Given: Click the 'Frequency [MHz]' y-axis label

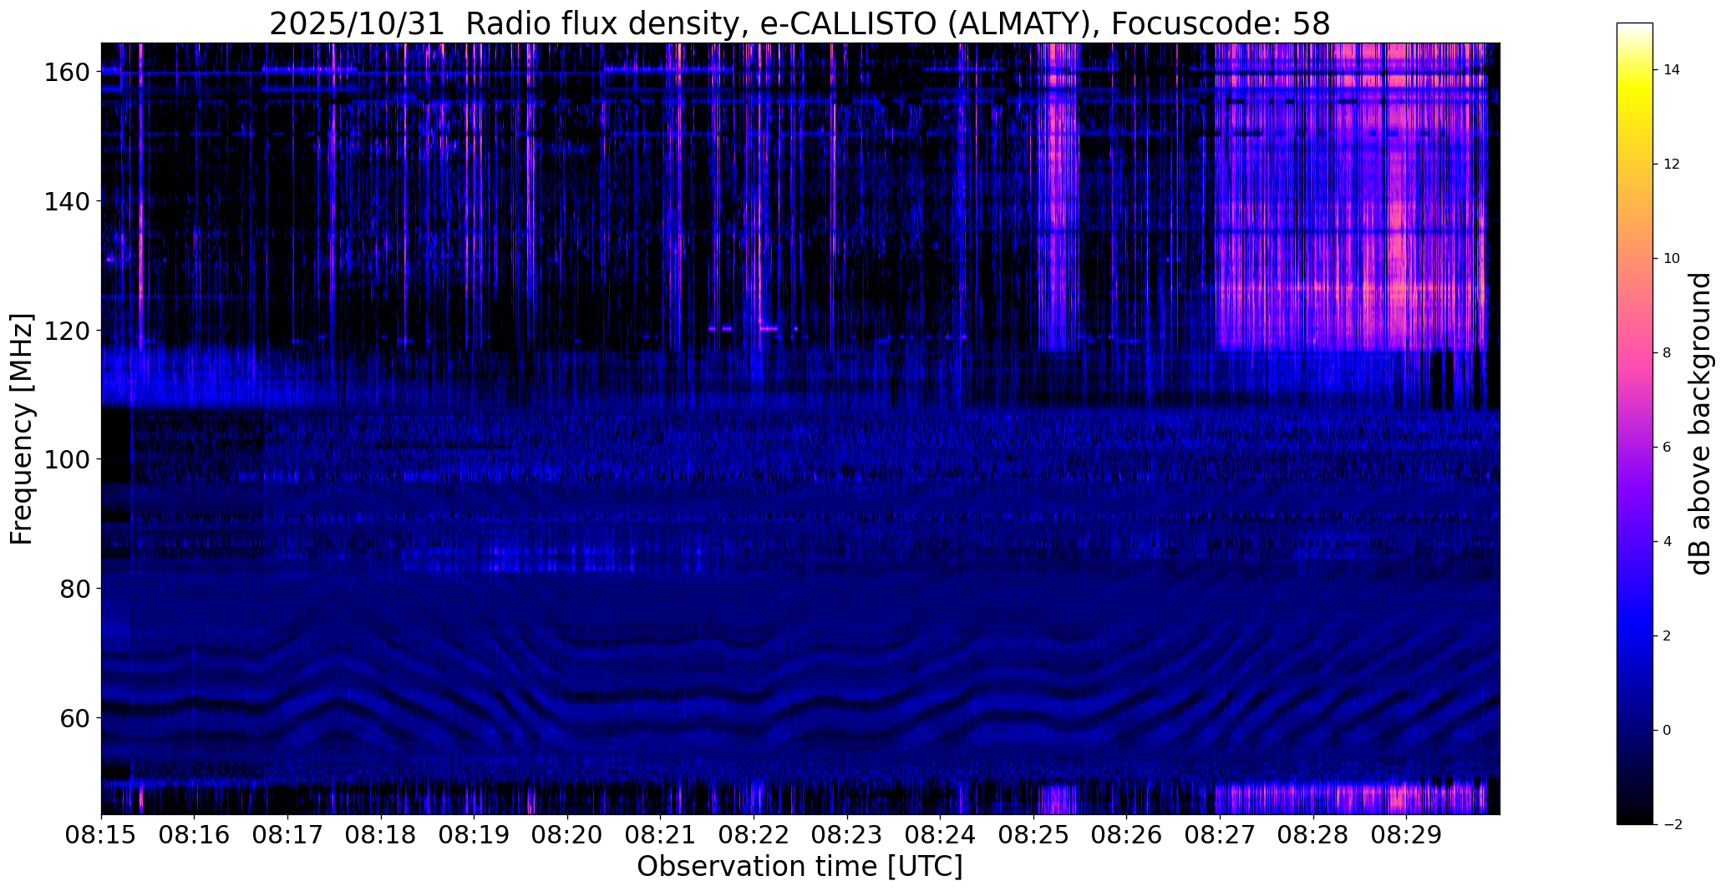Looking at the screenshot, I should (22, 428).
